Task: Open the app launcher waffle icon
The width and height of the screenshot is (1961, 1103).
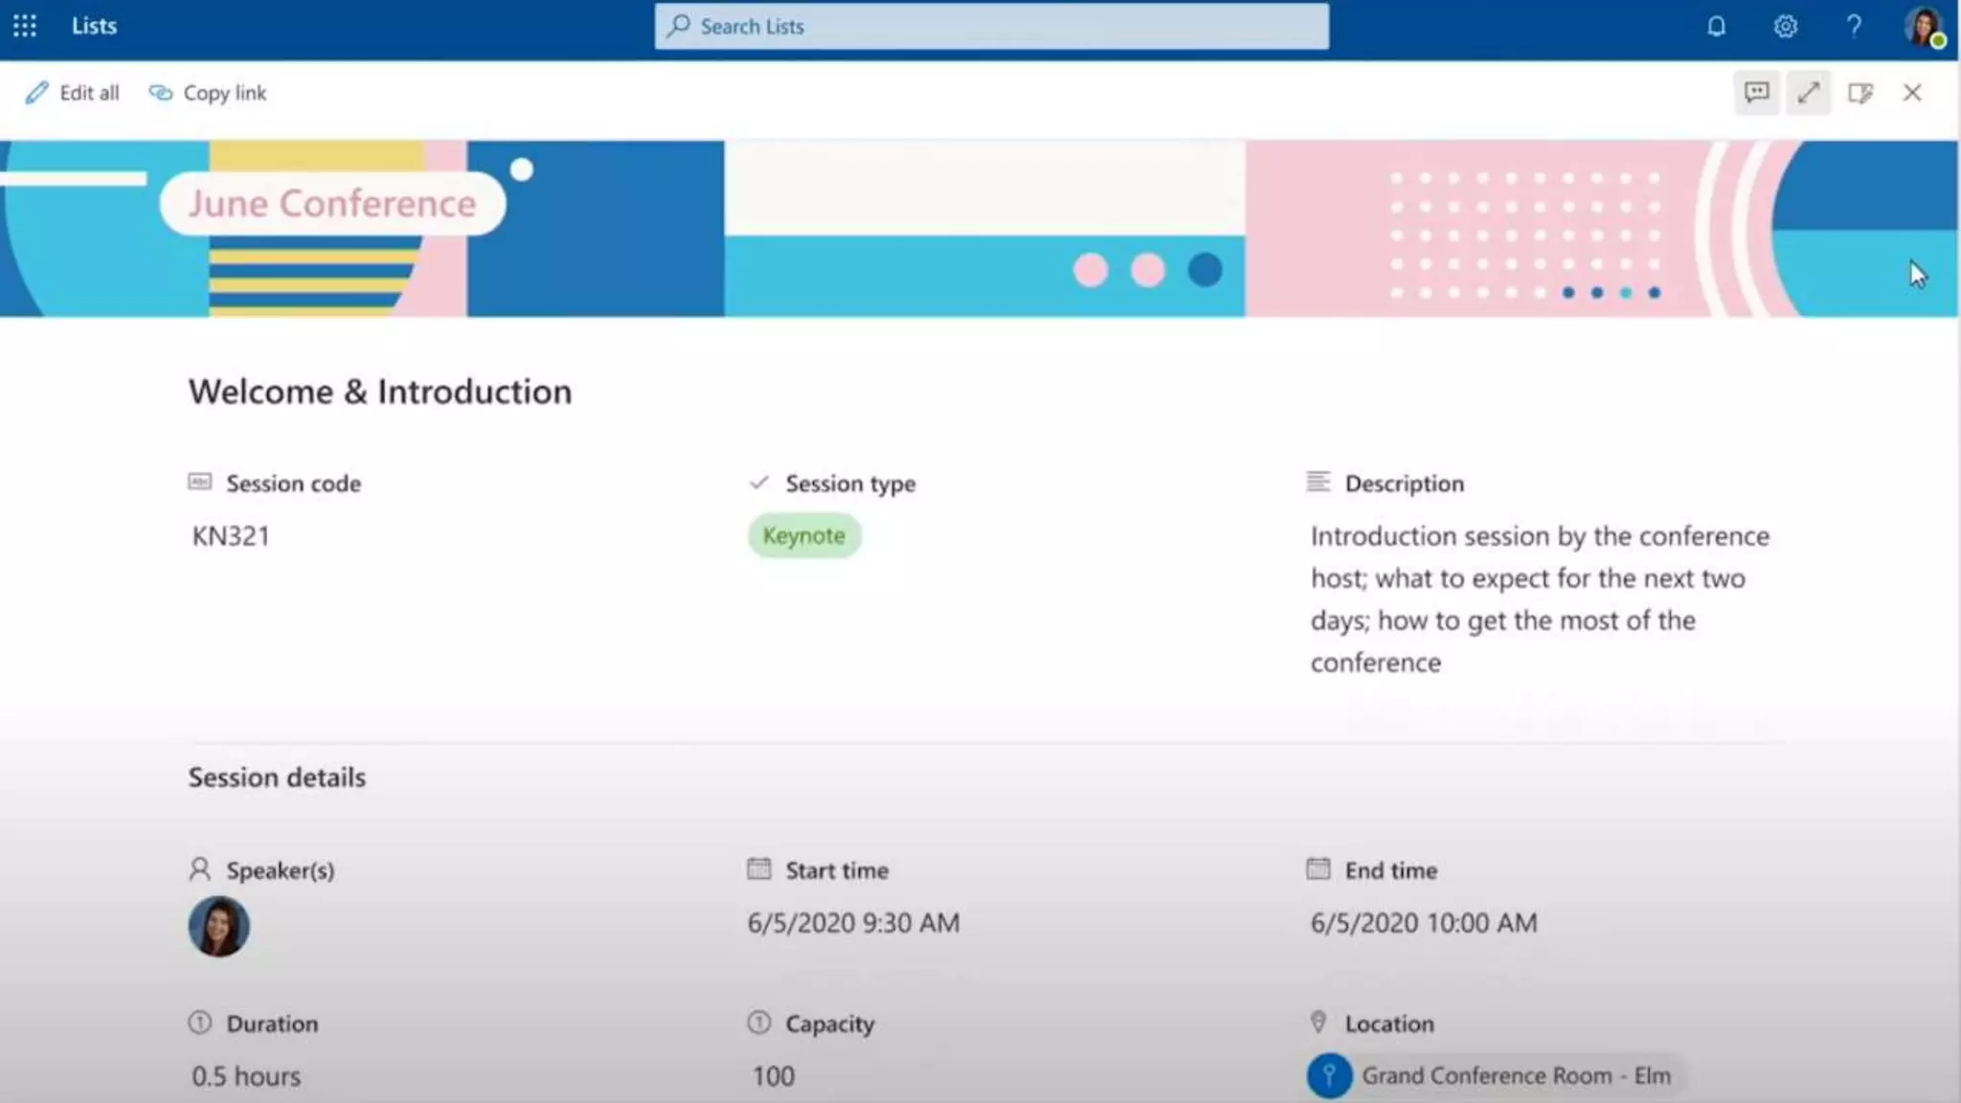Action: click(x=25, y=26)
